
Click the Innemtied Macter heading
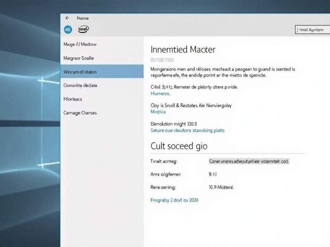click(x=183, y=49)
